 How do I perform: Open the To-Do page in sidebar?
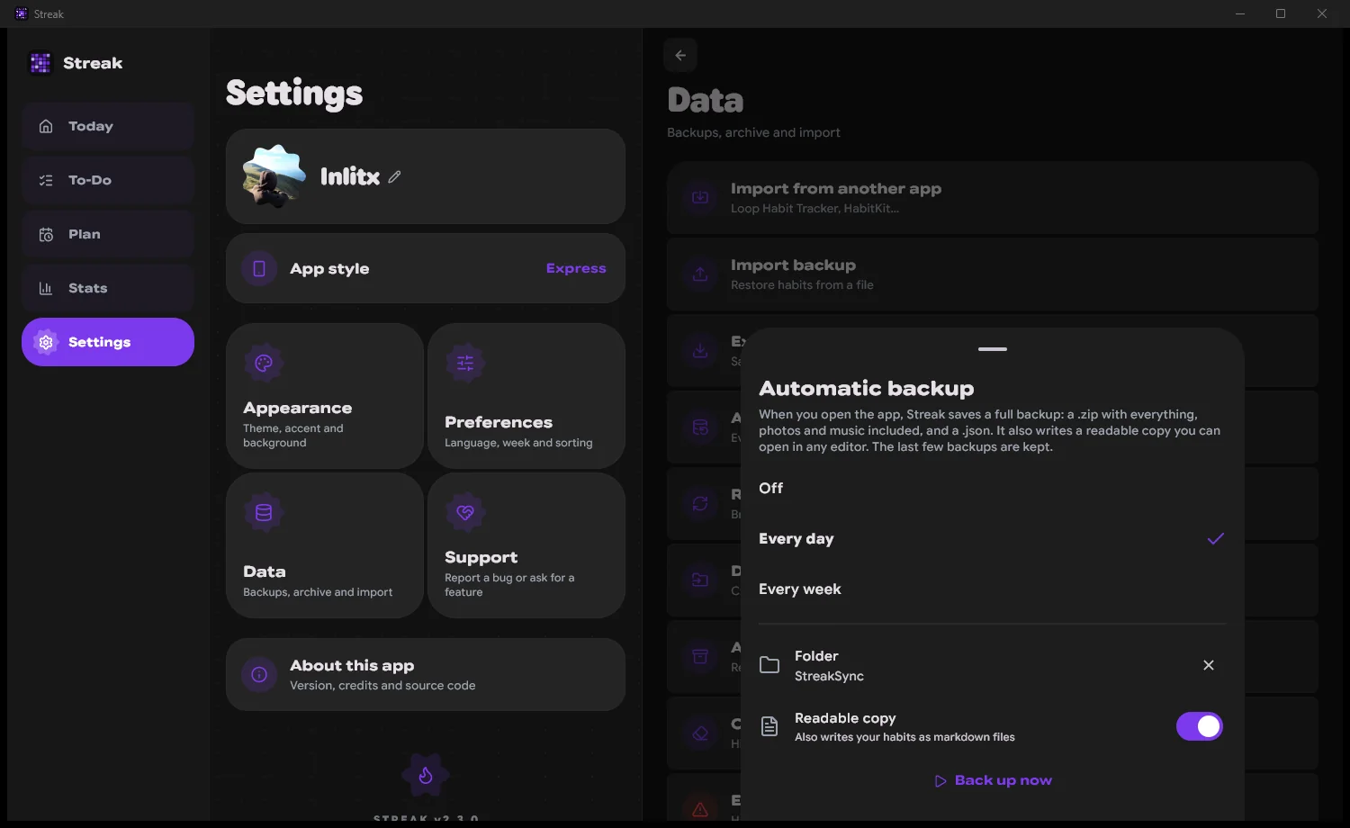(108, 180)
